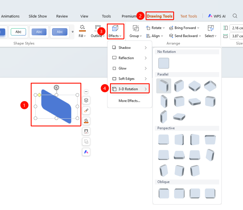Choose first preset in second Perspective row
243x210 pixels.
click(x=164, y=155)
